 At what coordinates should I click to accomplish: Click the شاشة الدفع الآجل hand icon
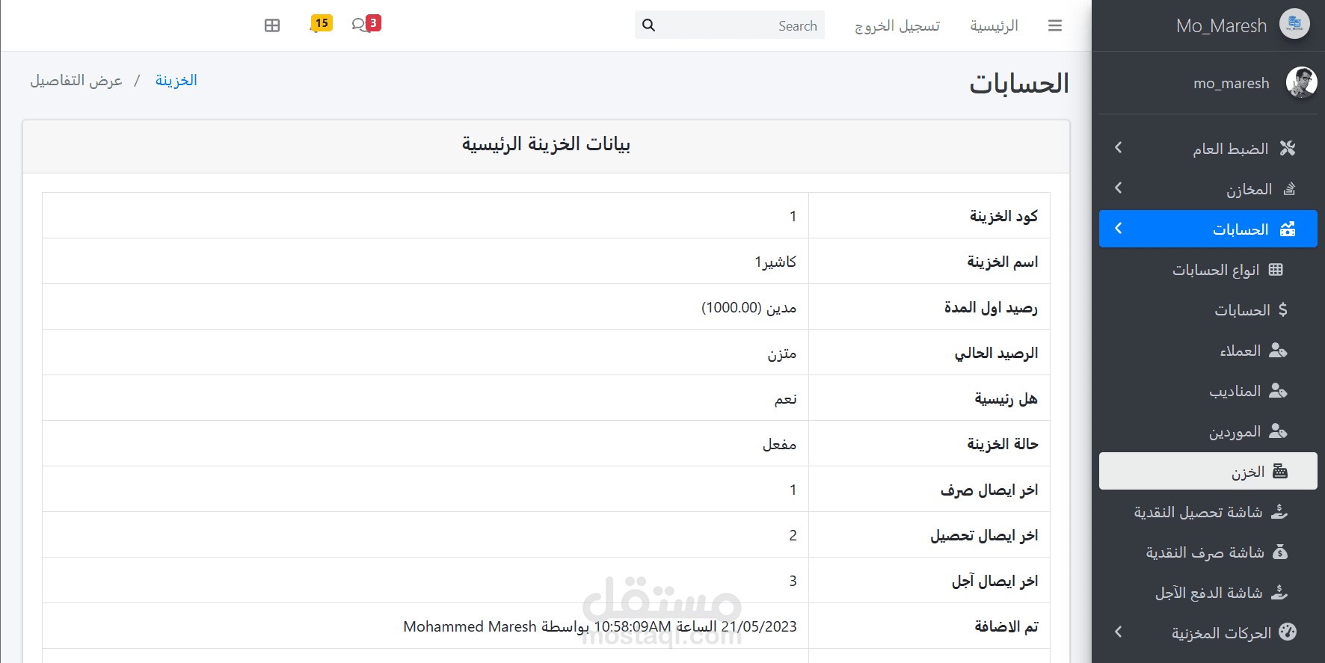[1279, 592]
